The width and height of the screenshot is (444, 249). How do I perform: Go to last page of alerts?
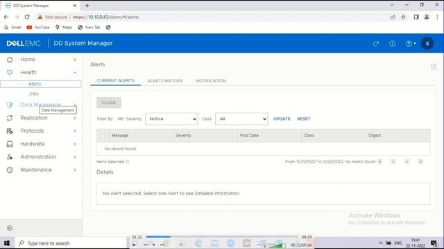420,162
